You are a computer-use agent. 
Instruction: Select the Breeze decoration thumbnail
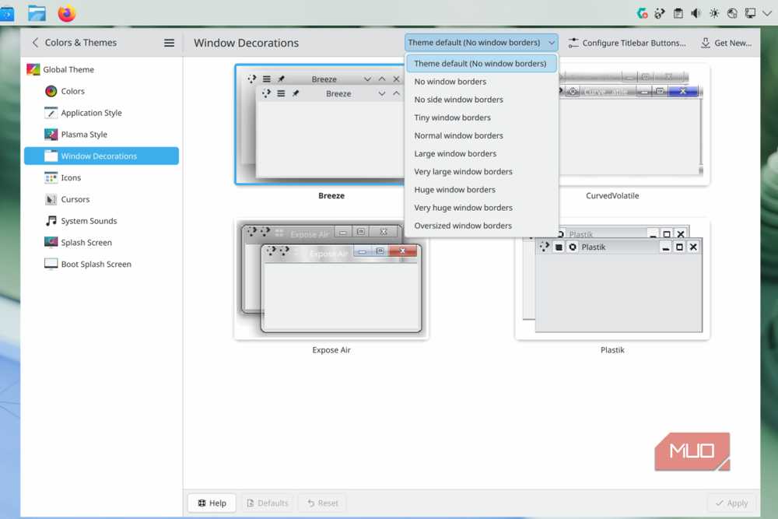pyautogui.click(x=320, y=124)
